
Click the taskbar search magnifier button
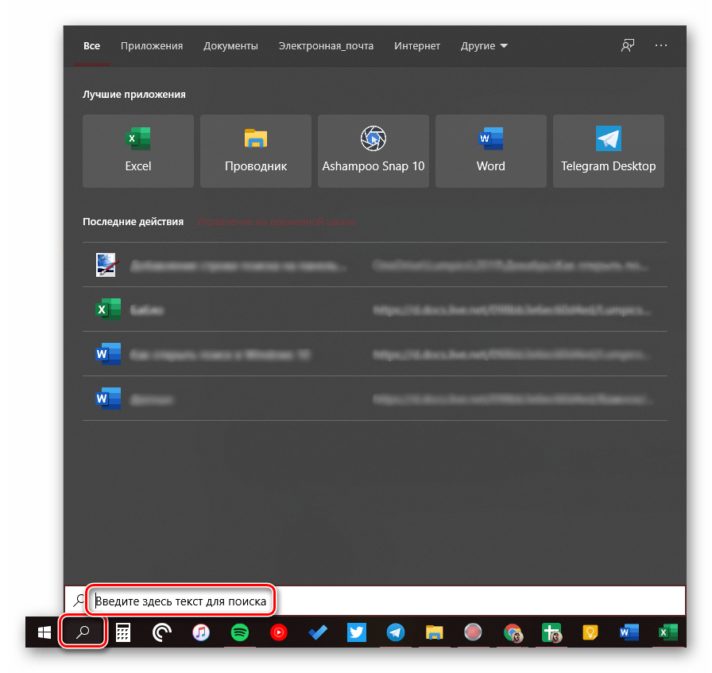[83, 632]
